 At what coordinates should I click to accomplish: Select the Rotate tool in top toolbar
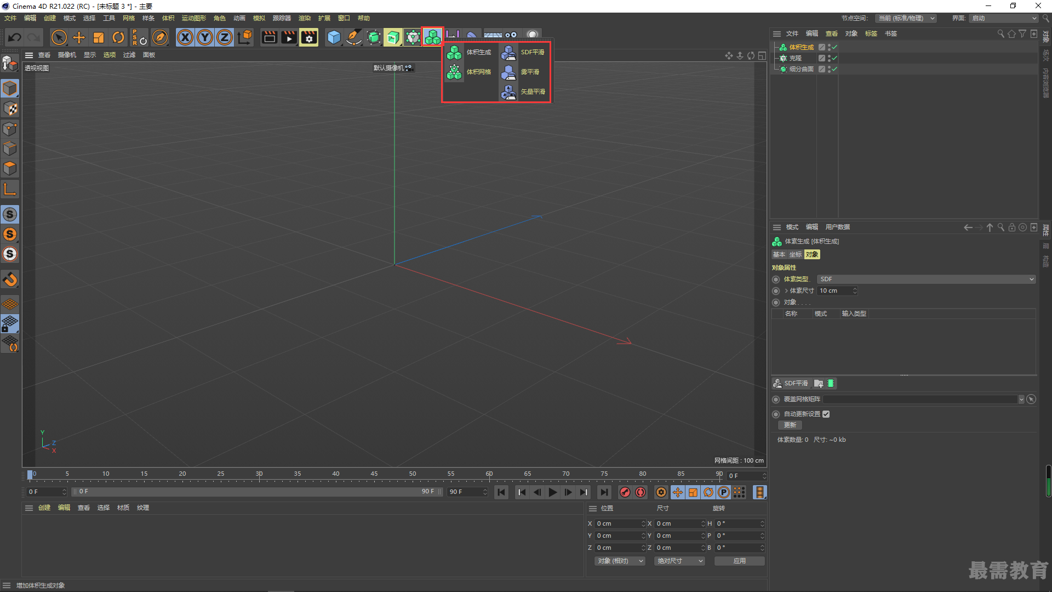coord(118,37)
